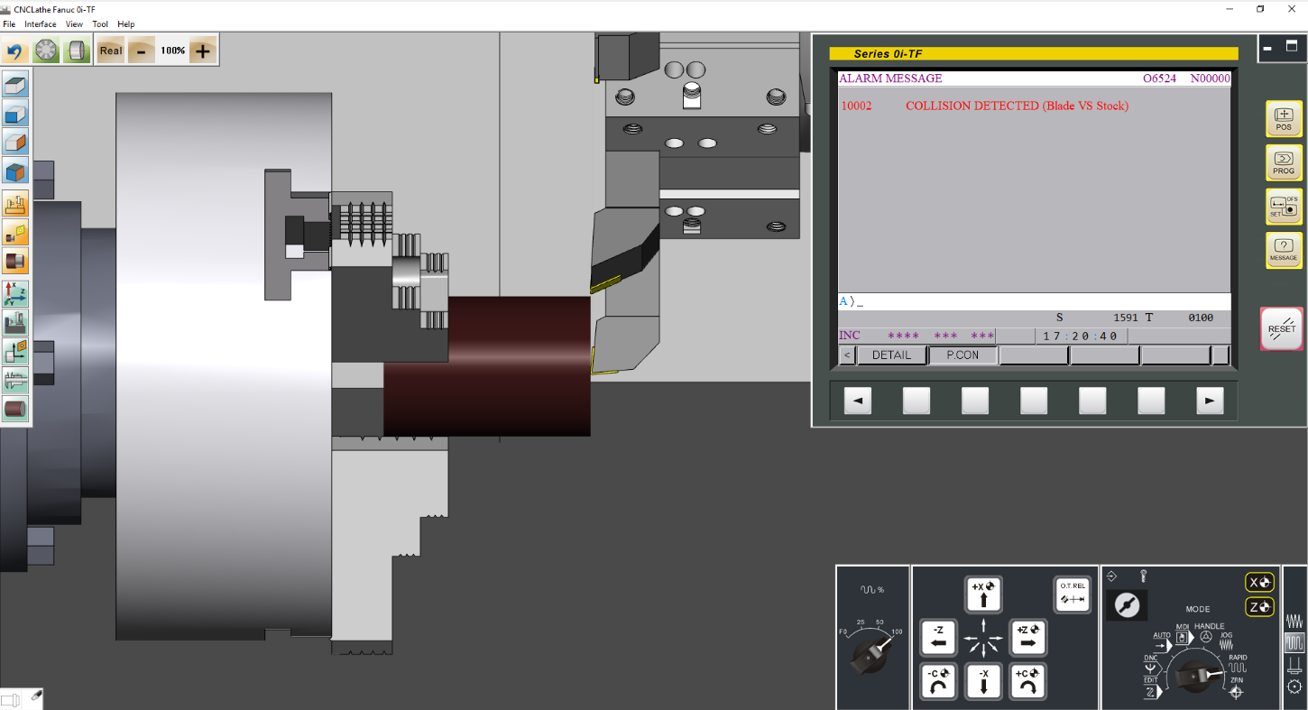Viewport: 1308px width, 710px height.
Task: Click the tool number value 0100
Action: tap(1201, 318)
